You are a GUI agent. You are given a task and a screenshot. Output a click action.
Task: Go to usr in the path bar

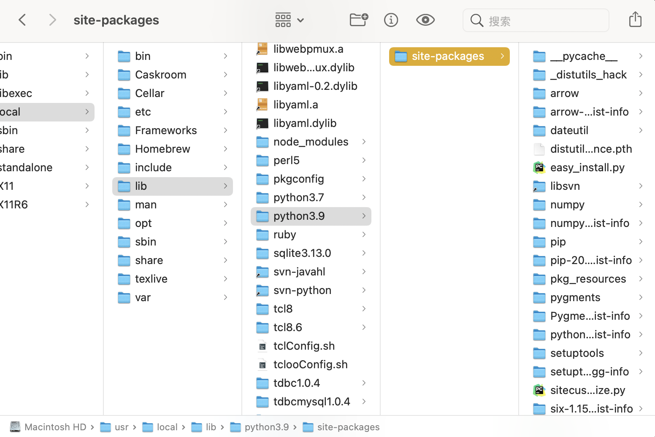click(x=121, y=427)
